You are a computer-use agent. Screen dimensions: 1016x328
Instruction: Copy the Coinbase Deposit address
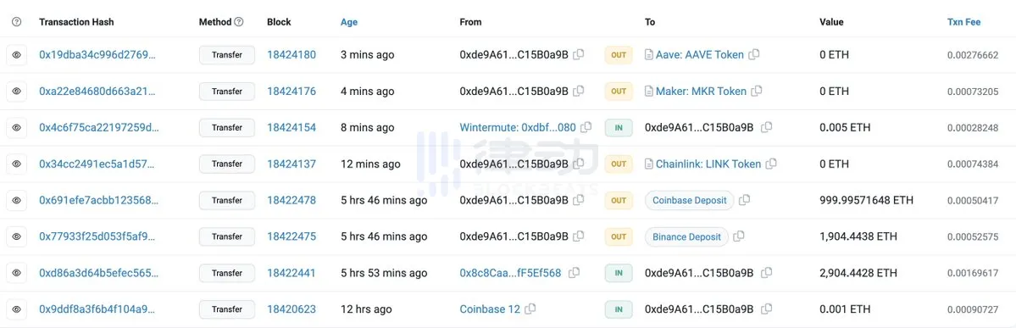(745, 200)
